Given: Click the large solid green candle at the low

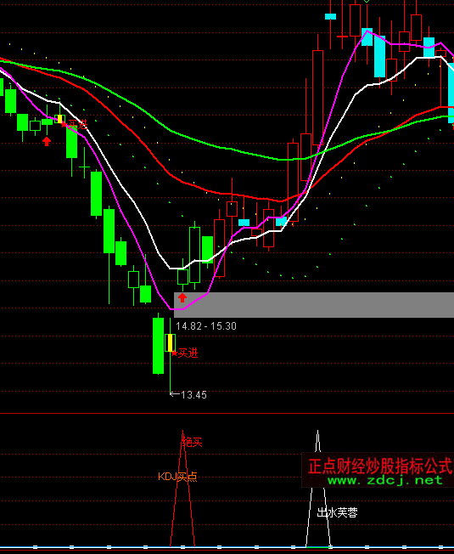Looking at the screenshot, I should tap(158, 346).
